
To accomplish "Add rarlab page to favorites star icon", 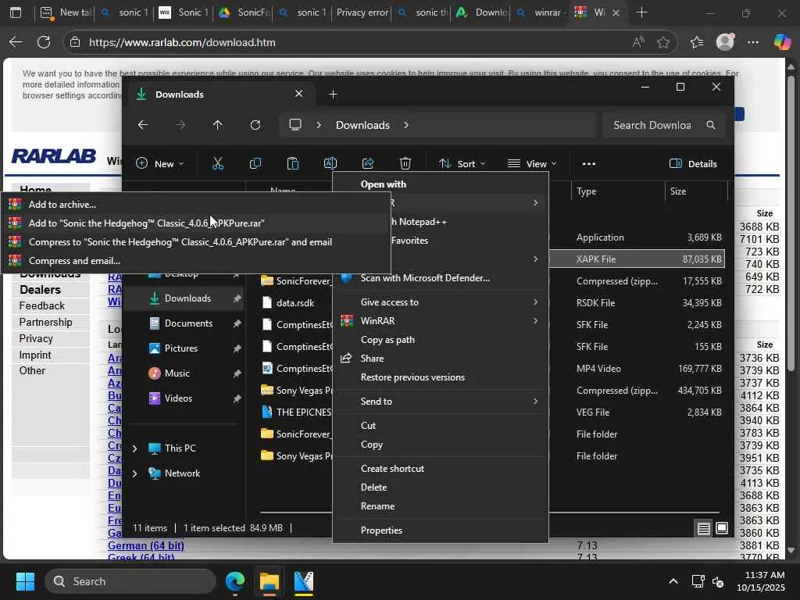I will (x=663, y=42).
